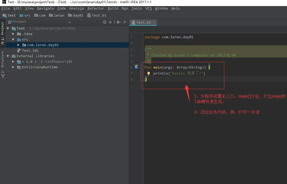287x184 pixels.
Task: Click the src breadcrumb in navigation bar
Action: 25,16
